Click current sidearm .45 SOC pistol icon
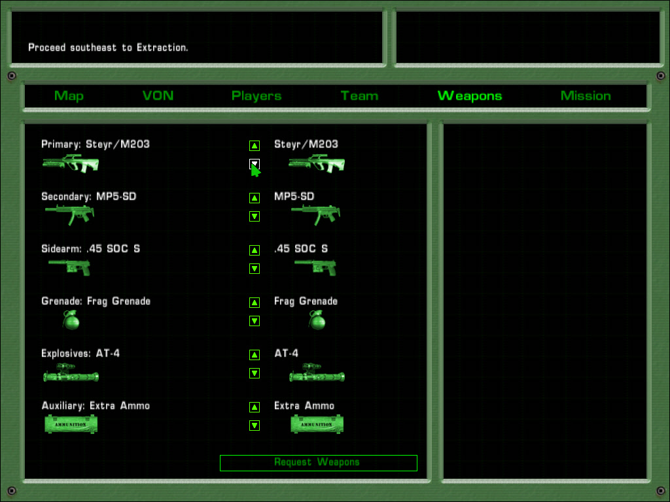The image size is (670, 502). (x=69, y=267)
